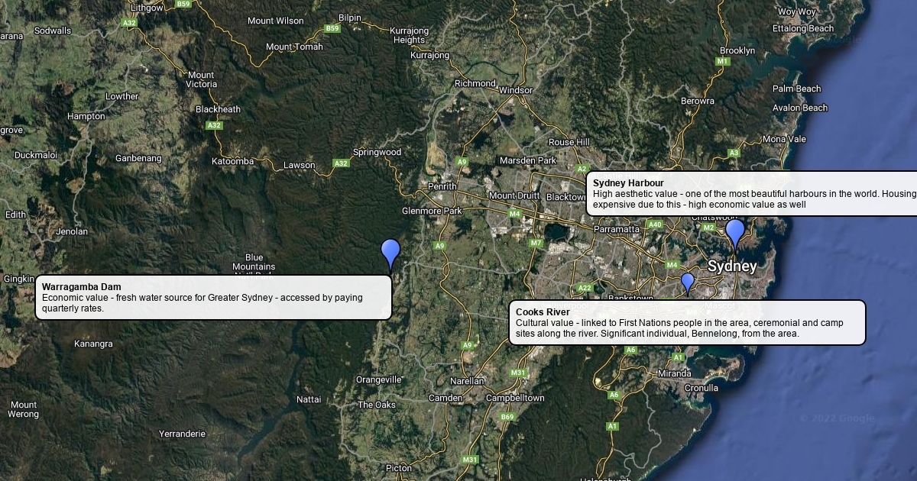
Task: Click the Campbelltown place name
Action: coord(515,398)
